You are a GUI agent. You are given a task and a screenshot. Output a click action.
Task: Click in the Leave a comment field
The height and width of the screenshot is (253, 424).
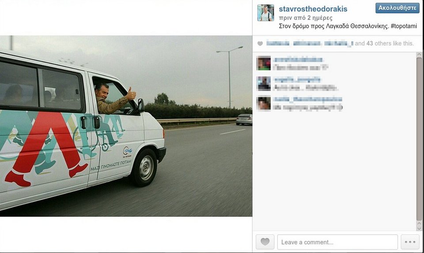point(337,242)
